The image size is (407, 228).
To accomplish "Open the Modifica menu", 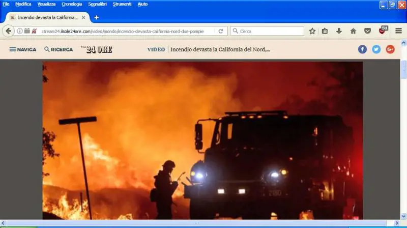I will [x=23, y=4].
